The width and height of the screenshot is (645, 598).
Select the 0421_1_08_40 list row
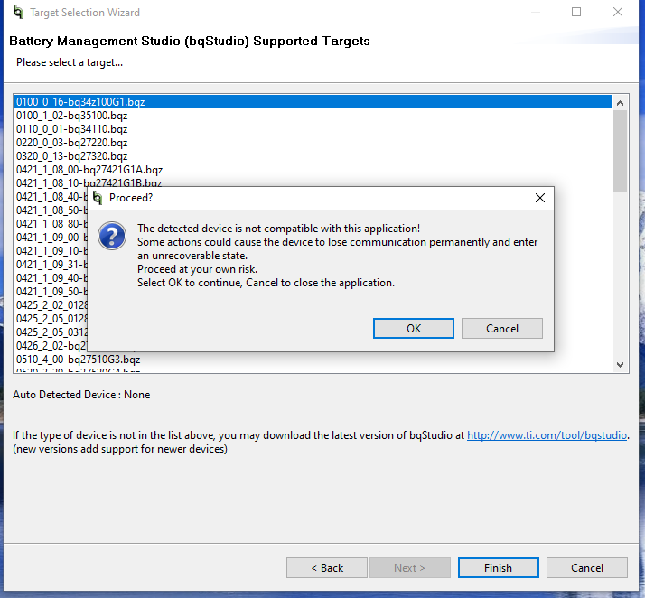pyautogui.click(x=51, y=197)
